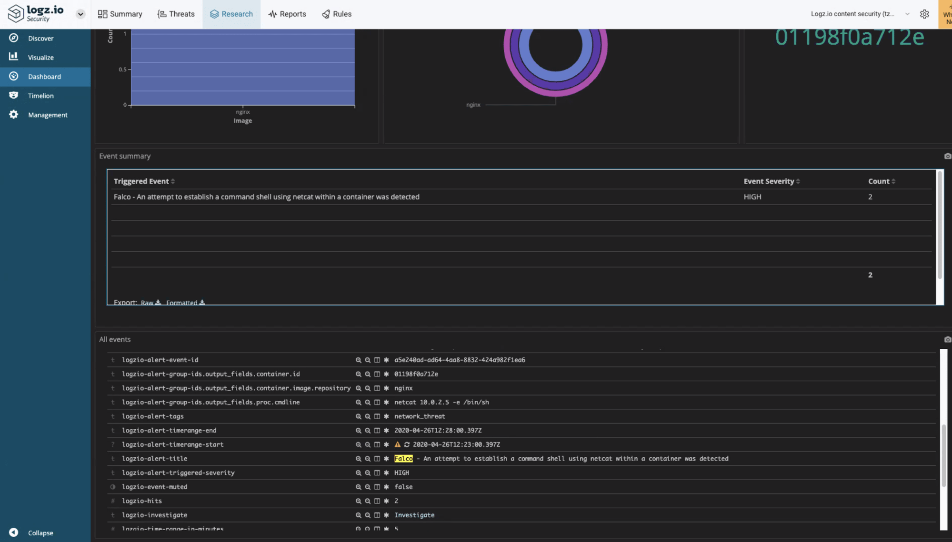This screenshot has height=542, width=952.
Task: Open the Rules tab
Action: [x=336, y=14]
